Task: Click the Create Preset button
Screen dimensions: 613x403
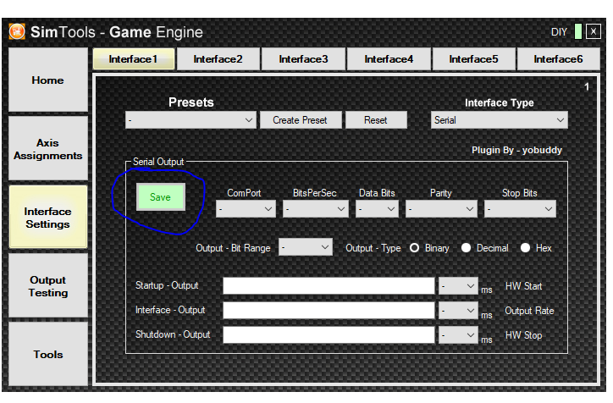Action: coord(299,120)
